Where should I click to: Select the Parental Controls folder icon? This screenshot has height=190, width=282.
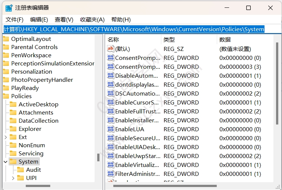(6, 47)
